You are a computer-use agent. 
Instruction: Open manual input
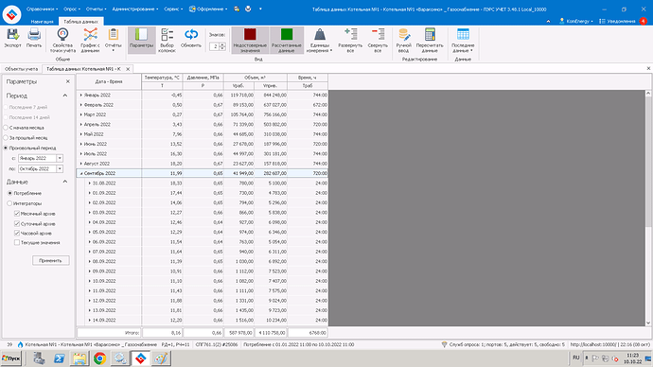point(403,41)
